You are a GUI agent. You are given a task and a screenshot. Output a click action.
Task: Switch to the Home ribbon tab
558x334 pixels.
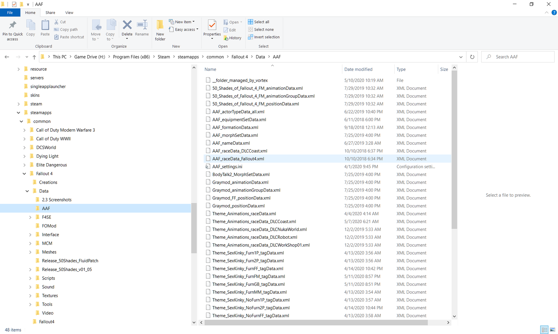click(30, 13)
